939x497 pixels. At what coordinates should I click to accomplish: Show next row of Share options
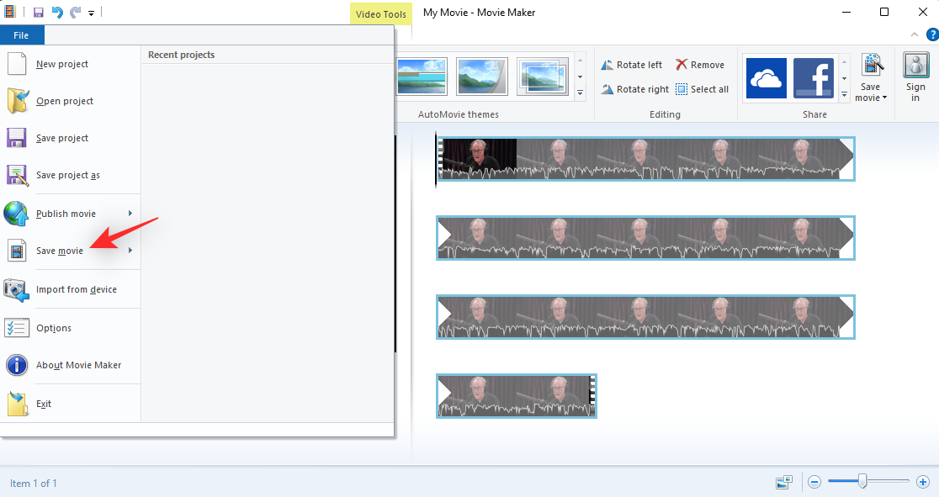point(845,78)
